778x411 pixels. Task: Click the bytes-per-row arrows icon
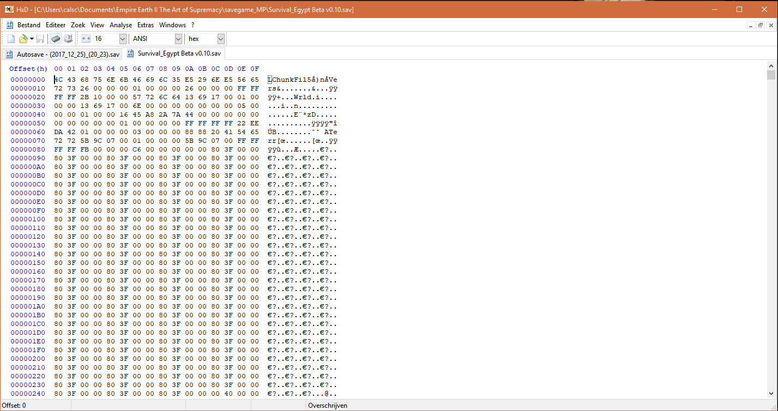(86, 39)
